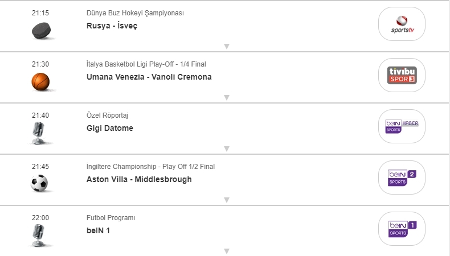Expand the Umana Venezia - Vanoli Cremona row
The image size is (450, 256).
tap(226, 98)
